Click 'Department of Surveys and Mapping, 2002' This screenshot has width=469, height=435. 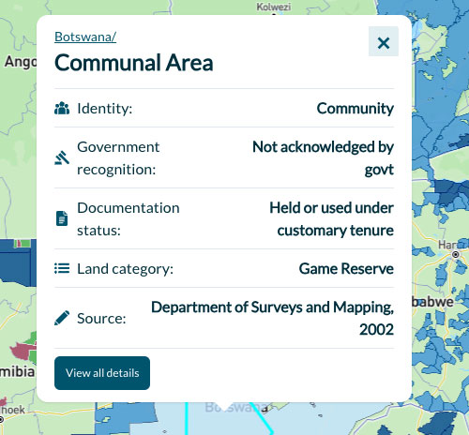coord(272,319)
